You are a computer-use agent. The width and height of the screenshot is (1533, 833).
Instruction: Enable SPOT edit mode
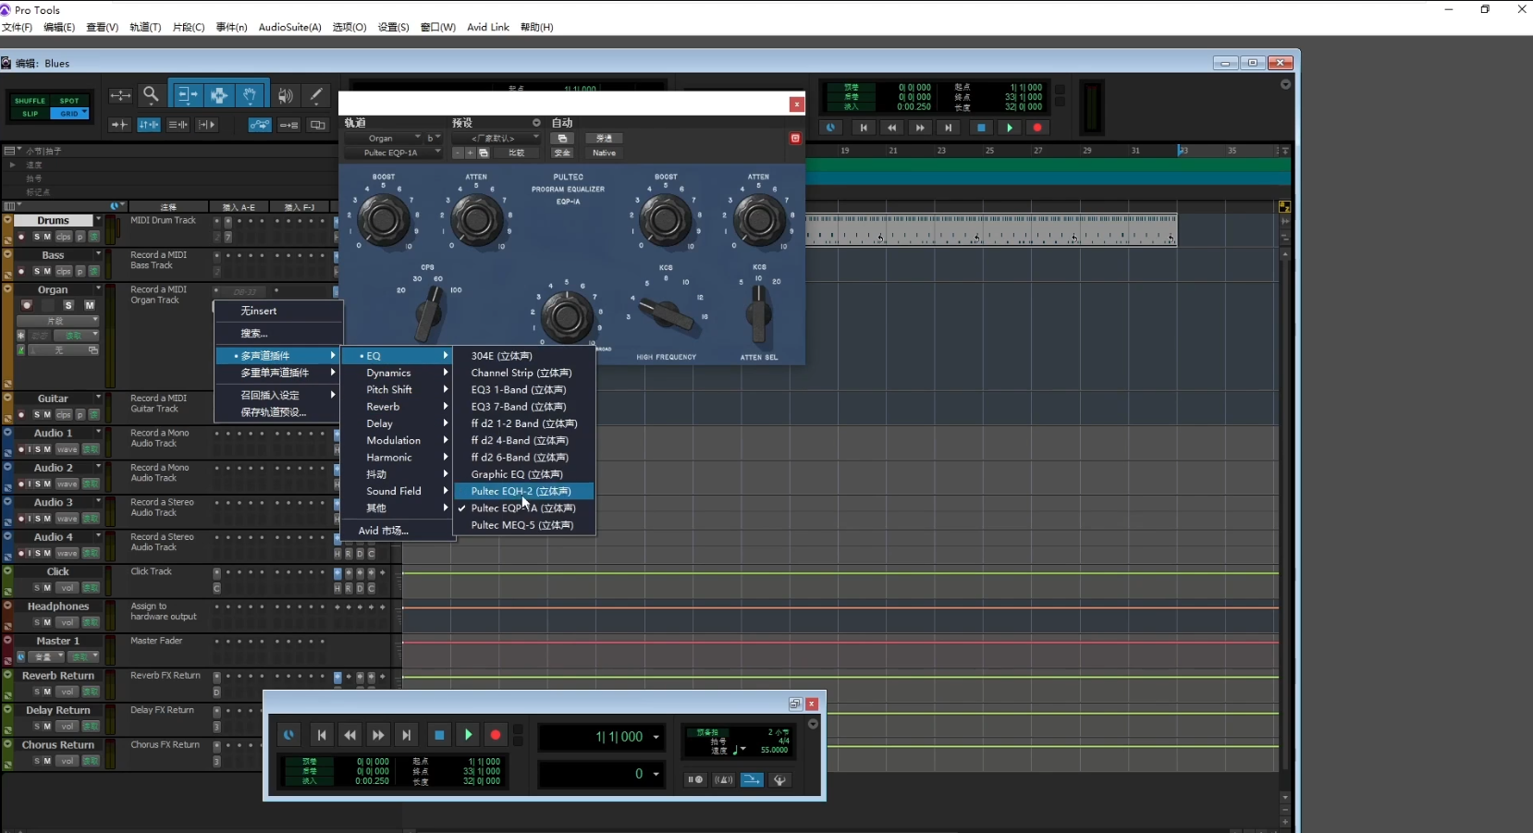coord(69,101)
